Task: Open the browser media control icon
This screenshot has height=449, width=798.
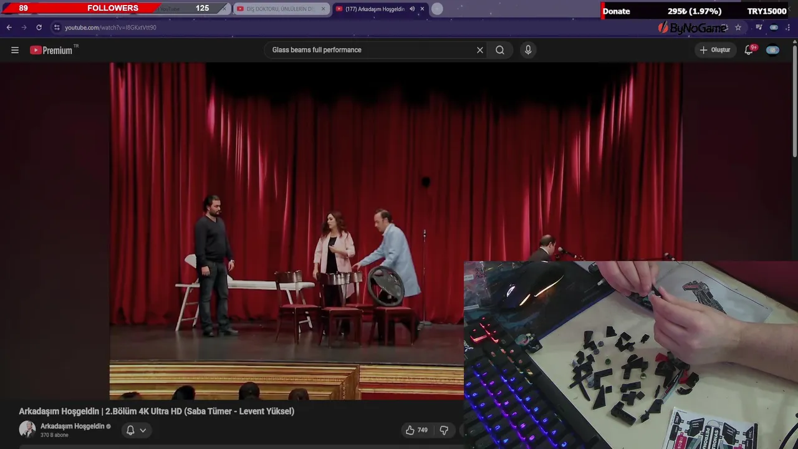Action: pos(759,27)
